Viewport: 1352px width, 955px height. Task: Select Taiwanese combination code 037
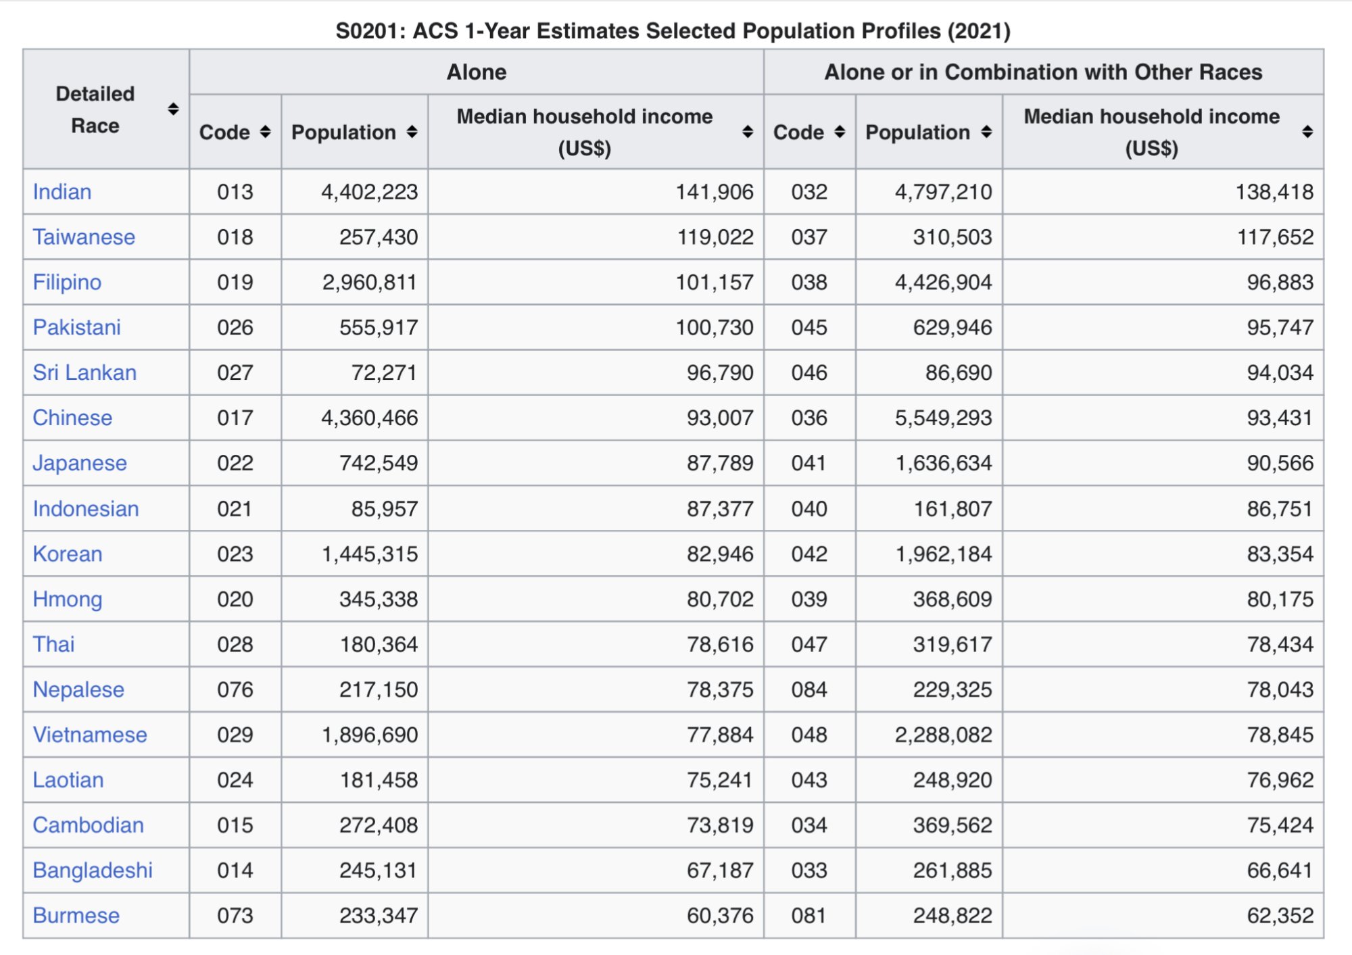pos(809,237)
